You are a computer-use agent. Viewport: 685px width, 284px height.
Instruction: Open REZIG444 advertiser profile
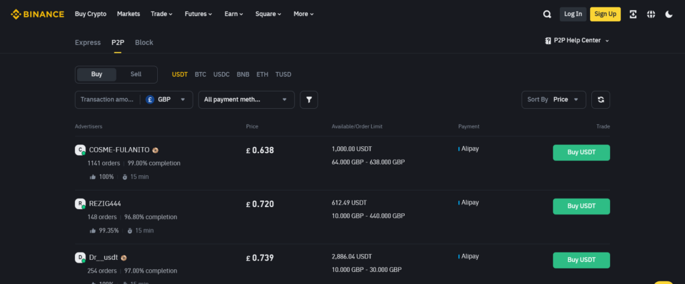pyautogui.click(x=105, y=204)
